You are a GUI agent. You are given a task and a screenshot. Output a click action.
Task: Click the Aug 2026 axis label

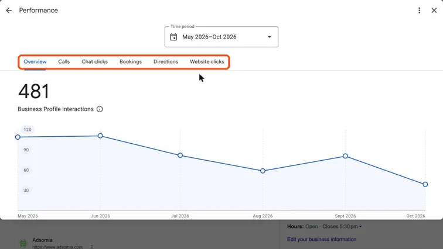[263, 216]
